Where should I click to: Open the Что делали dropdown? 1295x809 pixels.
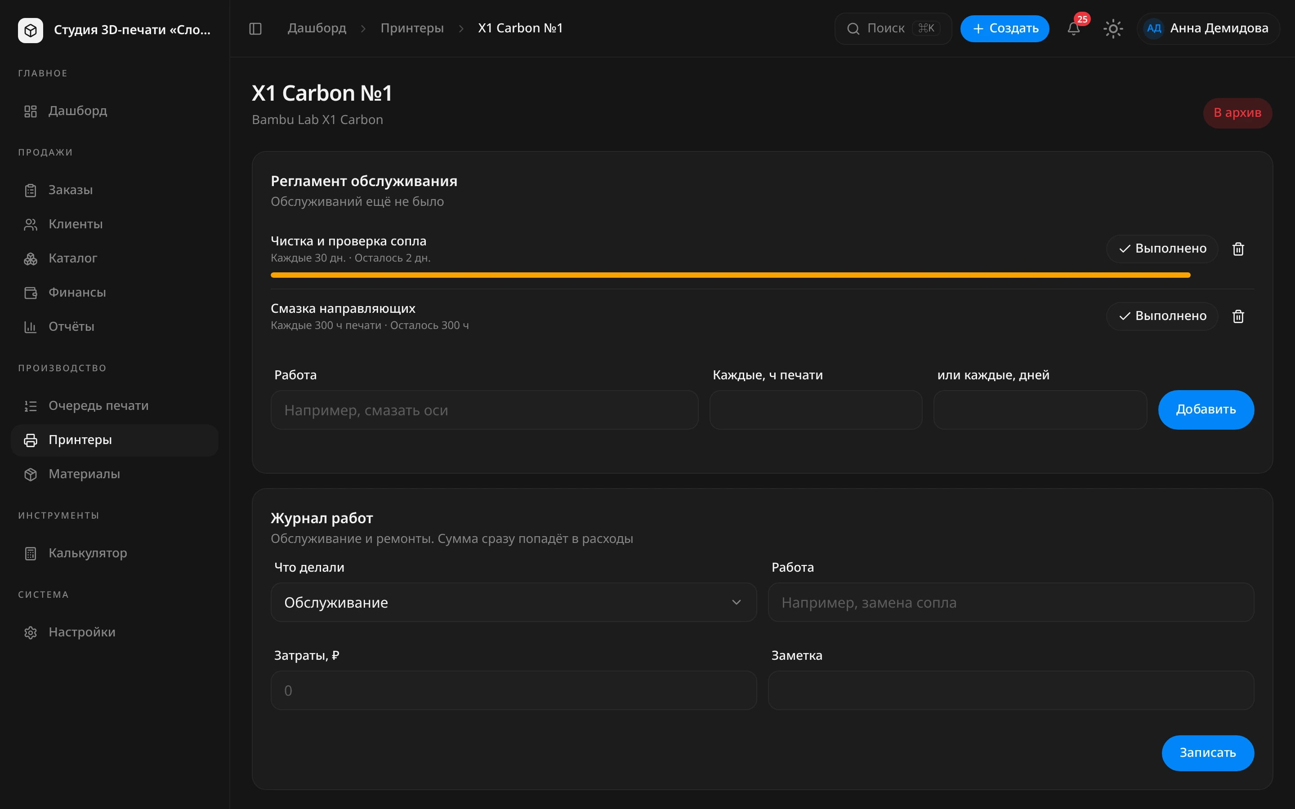514,602
